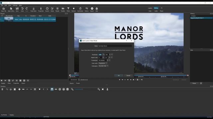
Task: Click the timeline overwrite (down arrow) icon
Action: point(31,89)
